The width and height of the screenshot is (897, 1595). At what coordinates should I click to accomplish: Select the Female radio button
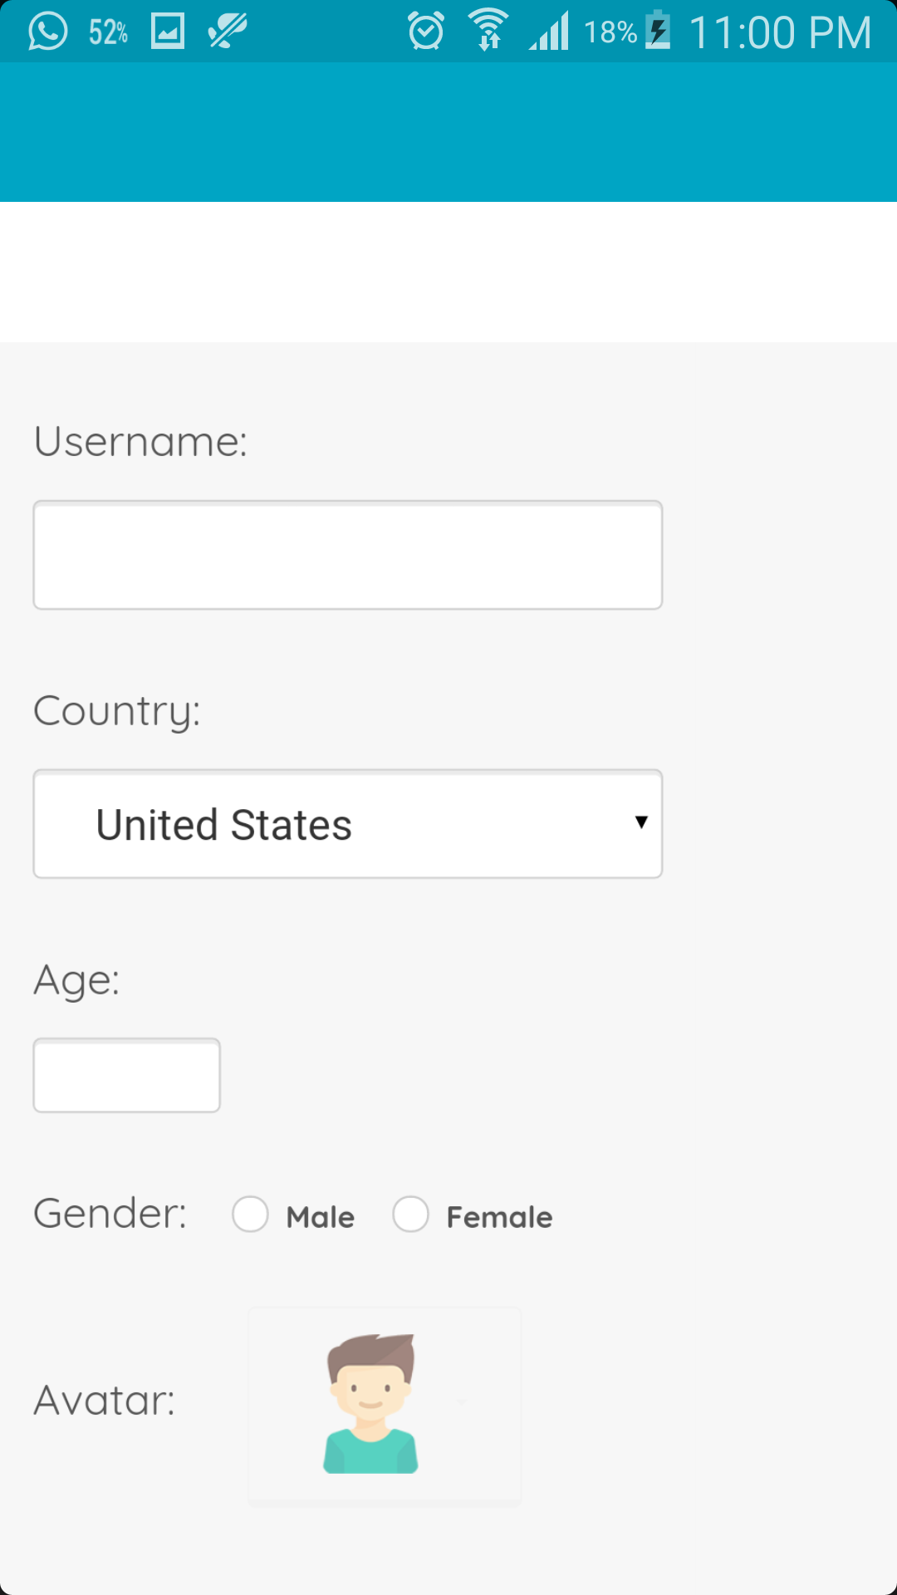(411, 1215)
